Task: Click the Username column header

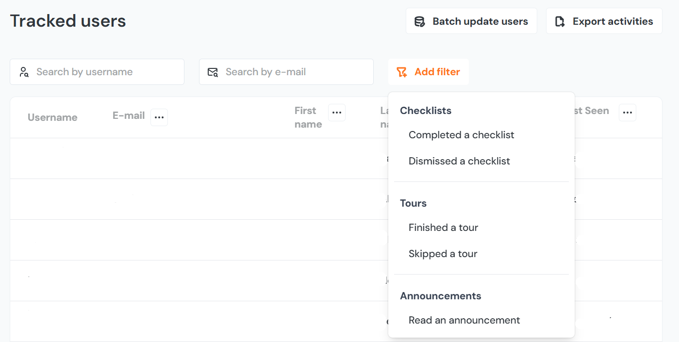Action: (x=52, y=117)
